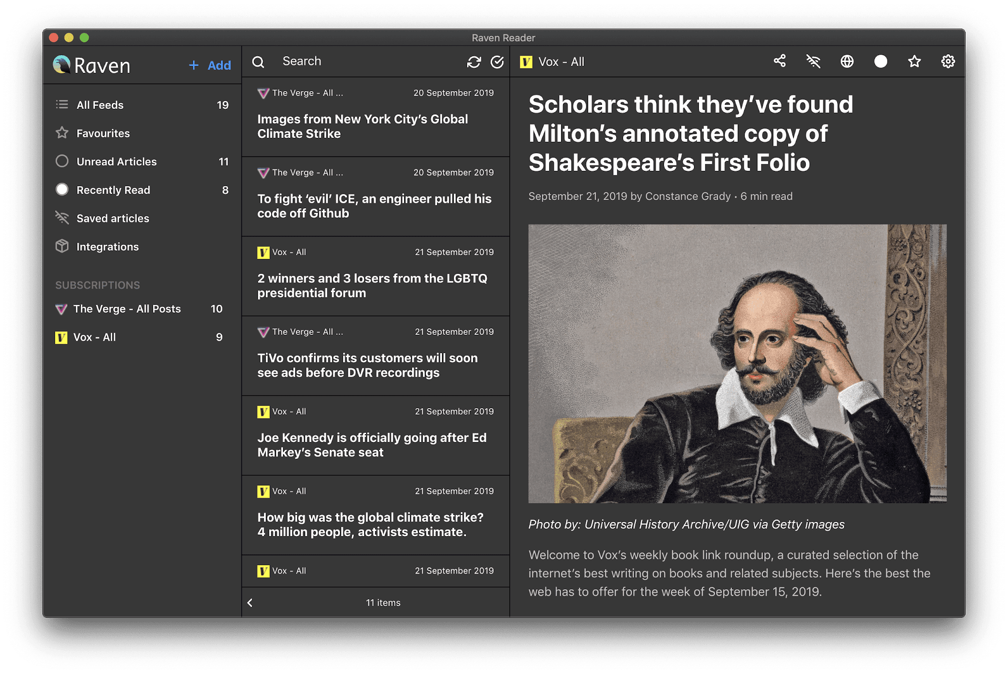Show Recently Read filter
The width and height of the screenshot is (1008, 674).
(x=113, y=190)
